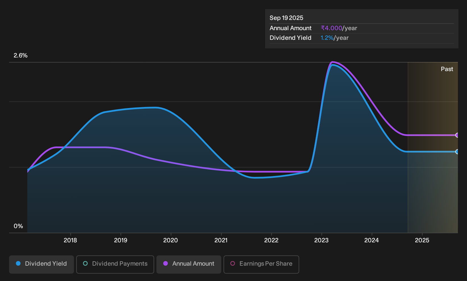Click the 2021 x-axis label
The image size is (467, 281).
(x=221, y=240)
